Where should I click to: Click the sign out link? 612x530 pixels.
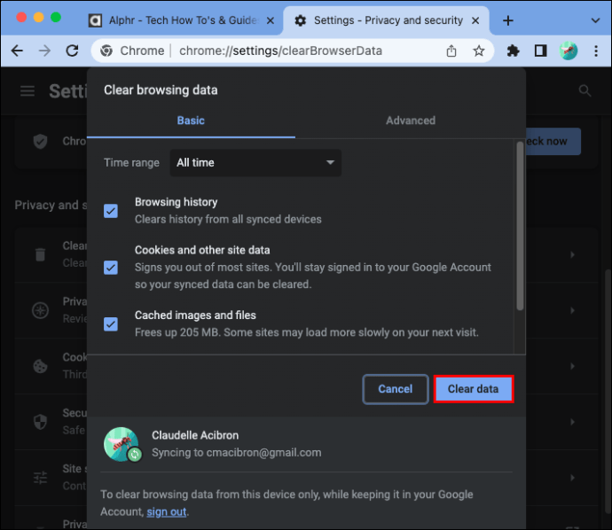point(166,511)
